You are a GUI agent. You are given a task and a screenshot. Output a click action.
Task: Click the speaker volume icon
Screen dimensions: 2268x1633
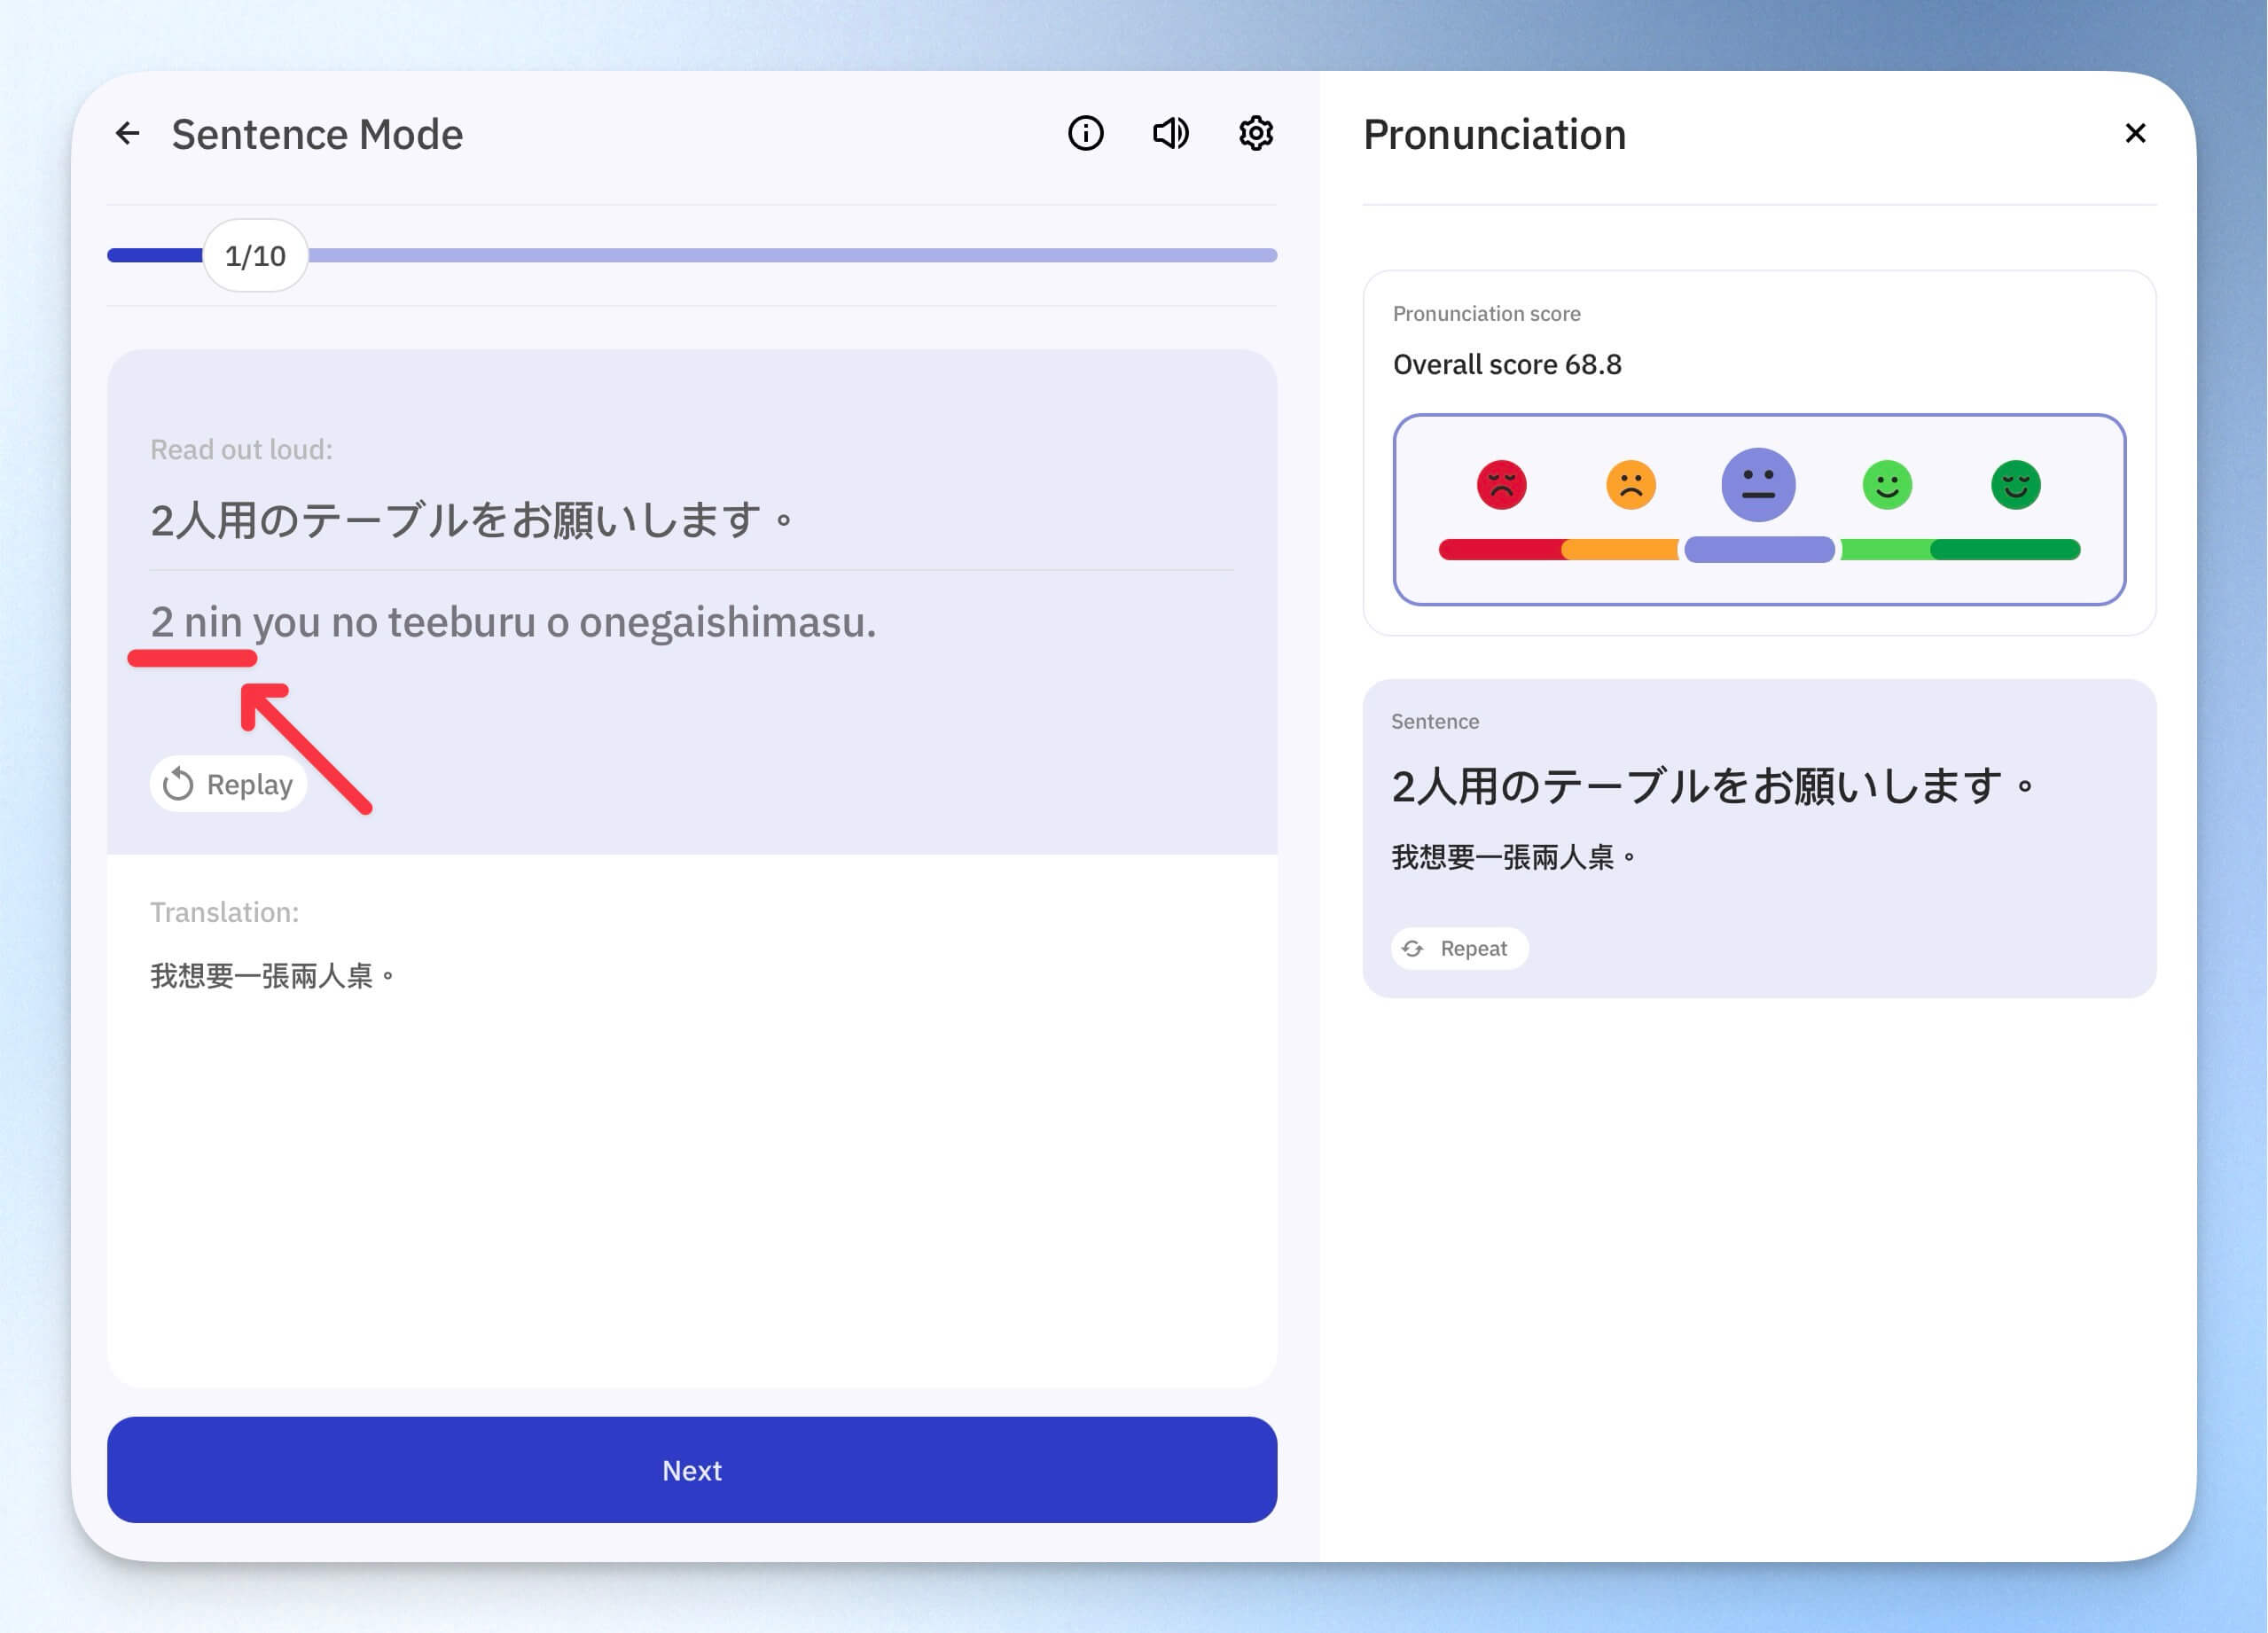[x=1170, y=133]
